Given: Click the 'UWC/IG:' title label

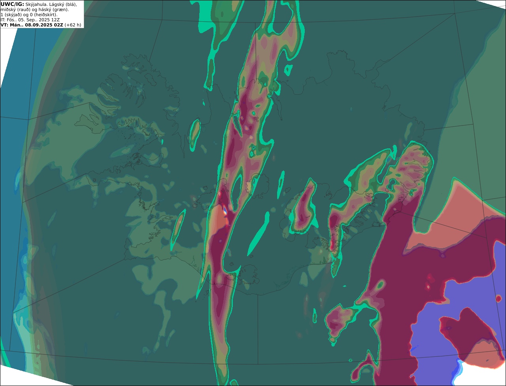Looking at the screenshot, I should point(12,4).
